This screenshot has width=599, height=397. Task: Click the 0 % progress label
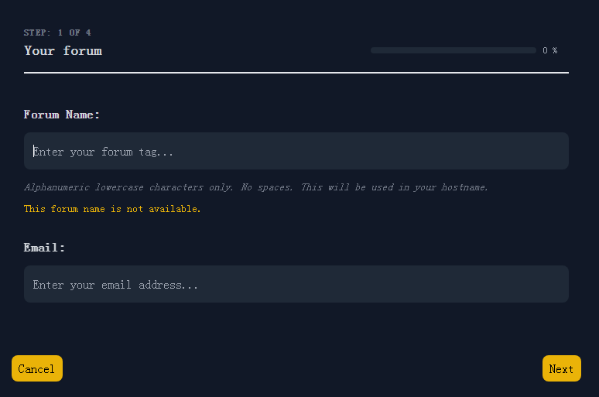click(x=550, y=50)
